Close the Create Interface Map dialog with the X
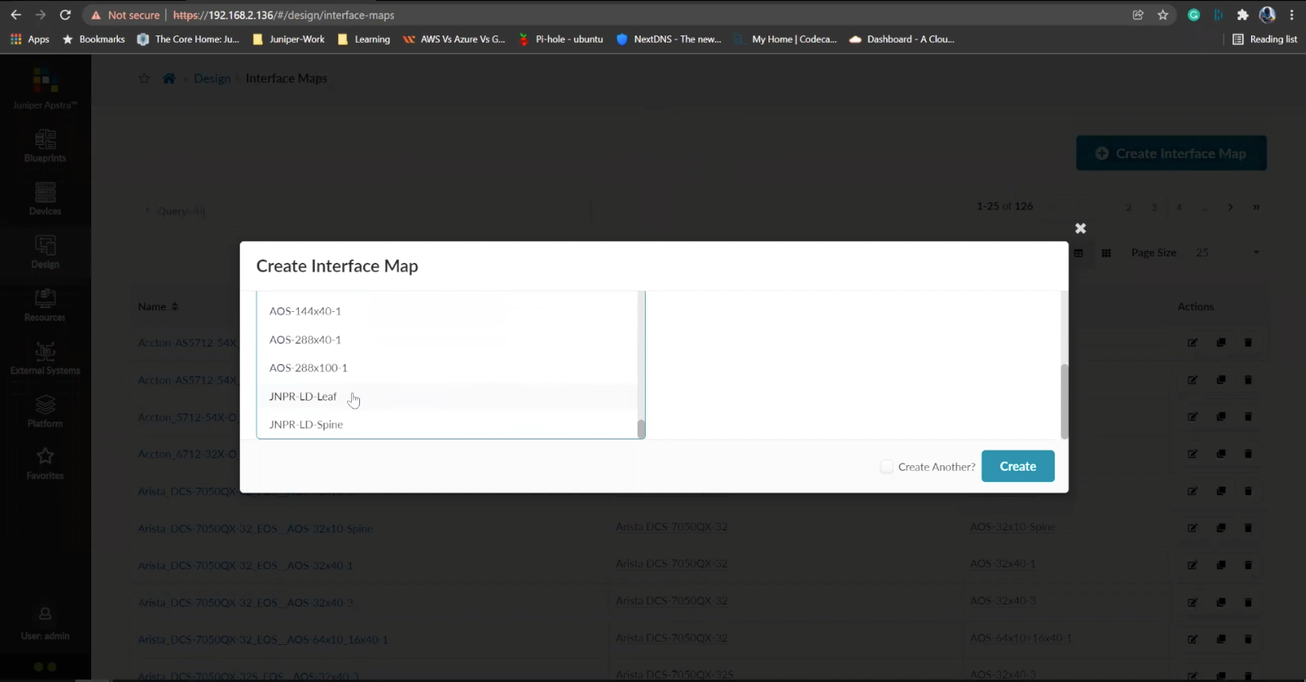The width and height of the screenshot is (1306, 682). (x=1081, y=229)
